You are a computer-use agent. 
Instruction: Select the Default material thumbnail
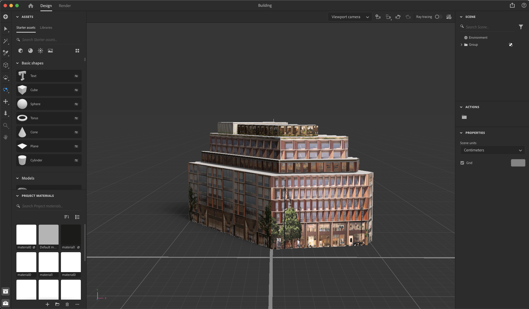click(48, 234)
